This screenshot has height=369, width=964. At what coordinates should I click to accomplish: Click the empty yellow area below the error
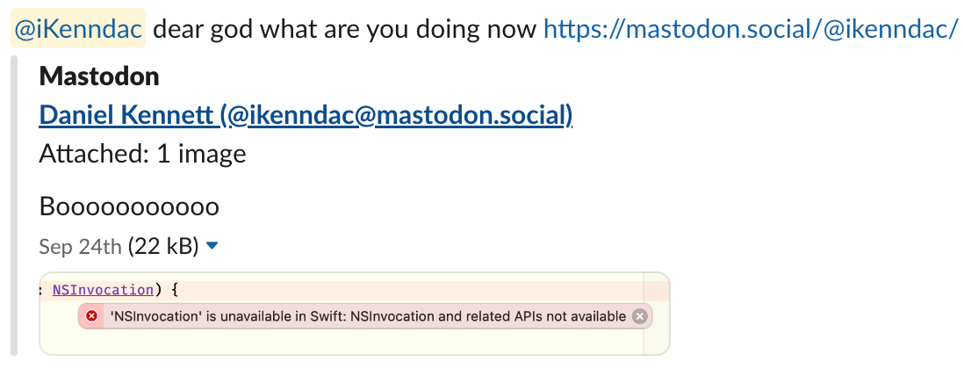(x=351, y=343)
